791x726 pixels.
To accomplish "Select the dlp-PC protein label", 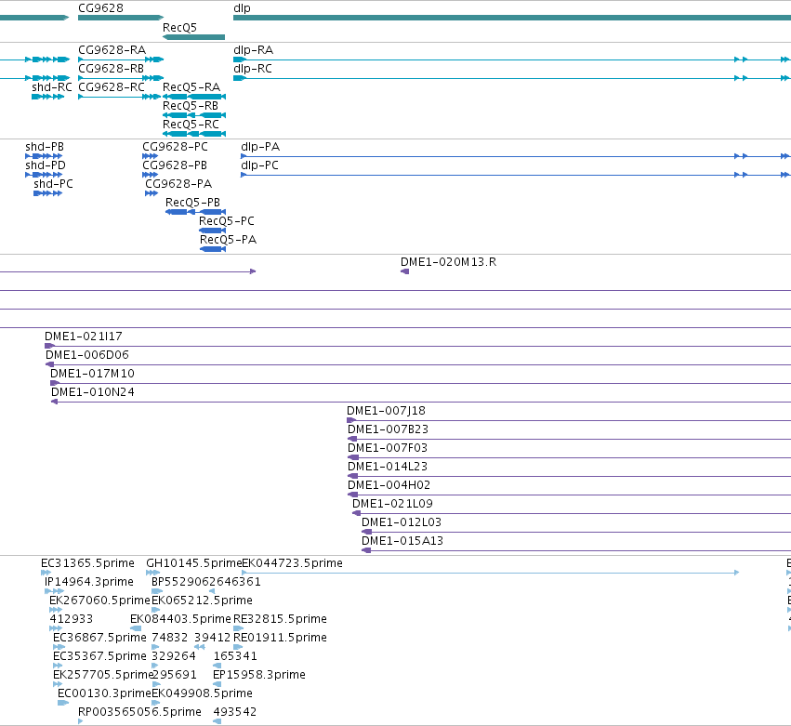I will pyautogui.click(x=260, y=165).
